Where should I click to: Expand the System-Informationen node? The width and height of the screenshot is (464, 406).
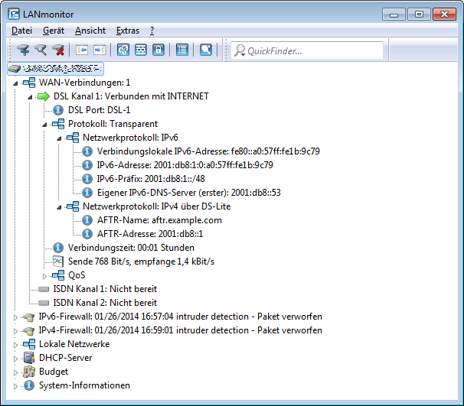tap(17, 385)
